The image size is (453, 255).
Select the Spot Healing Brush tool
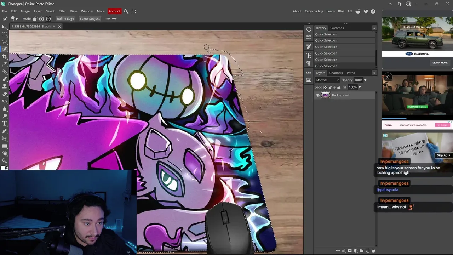coord(4,72)
